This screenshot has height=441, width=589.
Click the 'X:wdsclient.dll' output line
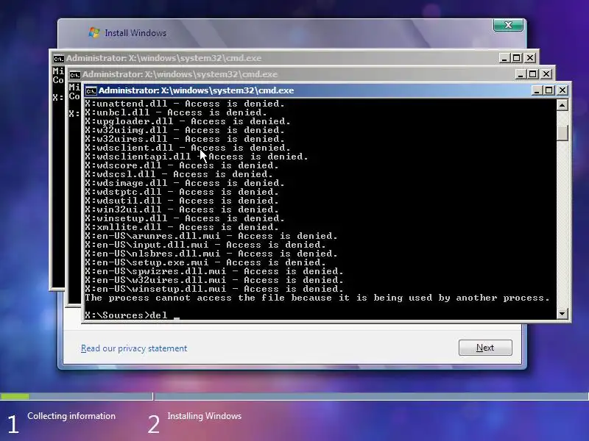coord(188,148)
